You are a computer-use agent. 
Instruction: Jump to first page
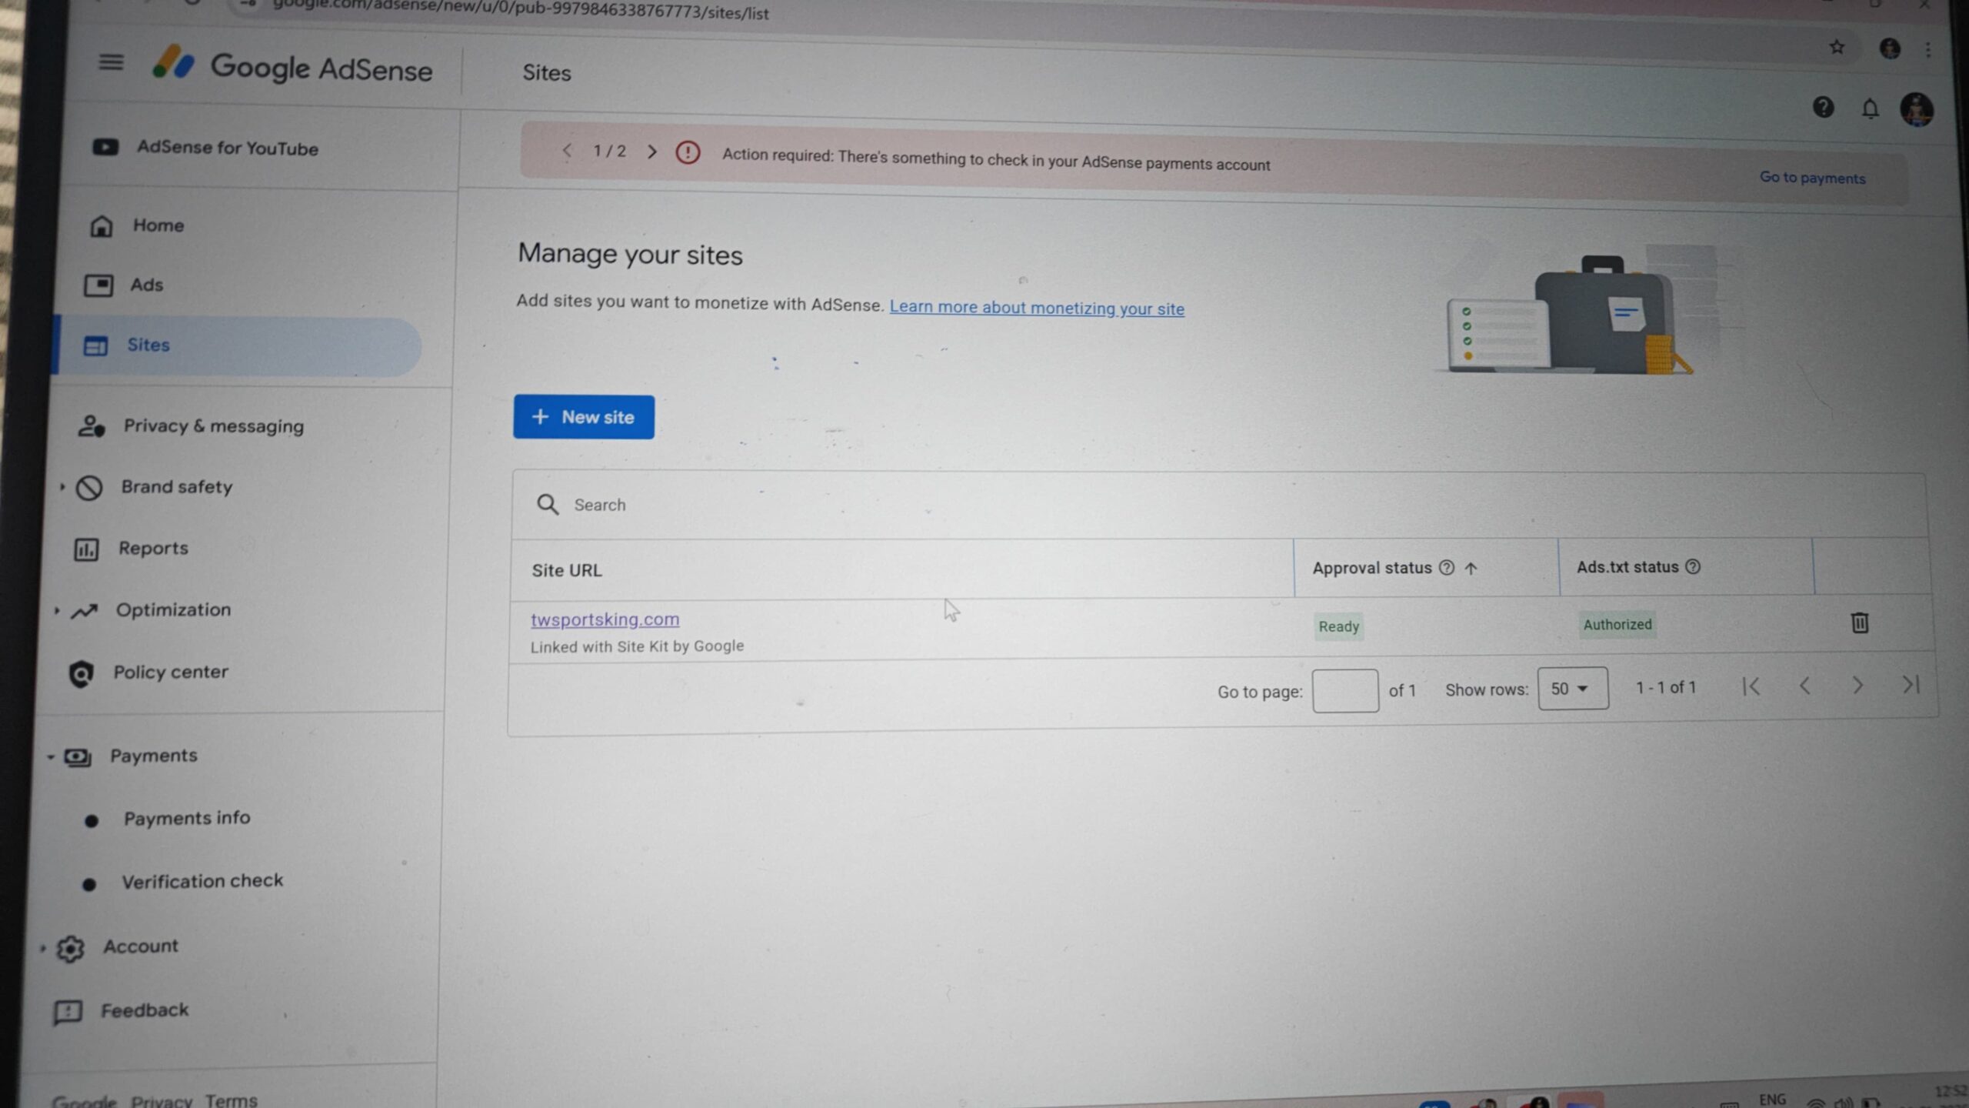(x=1751, y=686)
